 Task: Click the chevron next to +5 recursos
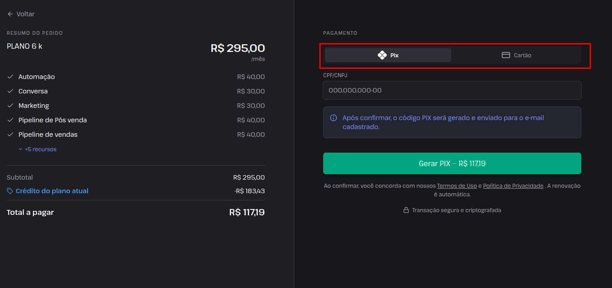20,149
